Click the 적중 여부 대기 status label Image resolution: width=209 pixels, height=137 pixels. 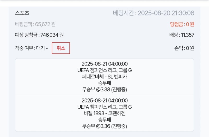31,48
